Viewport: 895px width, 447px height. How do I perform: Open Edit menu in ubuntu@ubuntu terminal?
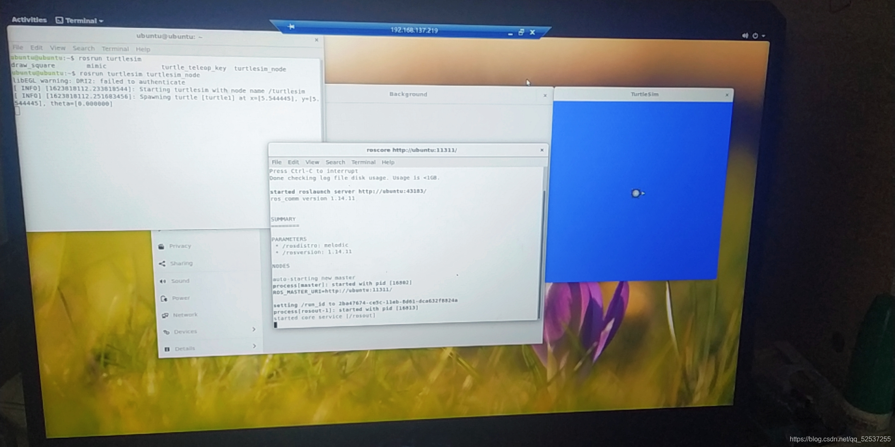pos(36,48)
